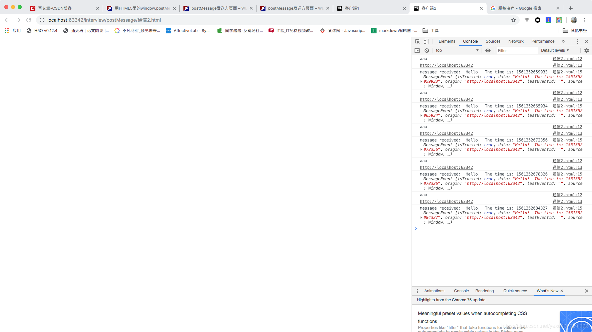Switch to the Elements tab

click(447, 41)
